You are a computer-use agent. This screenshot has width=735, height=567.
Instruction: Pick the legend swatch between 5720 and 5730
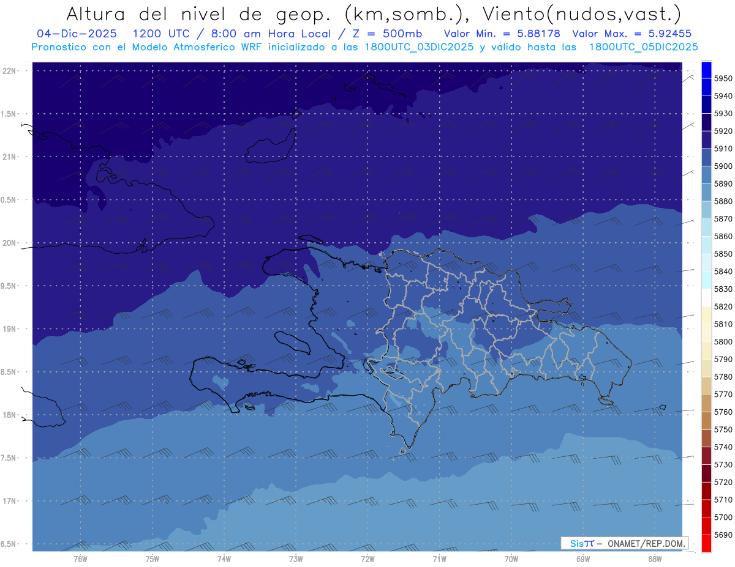[x=706, y=473]
